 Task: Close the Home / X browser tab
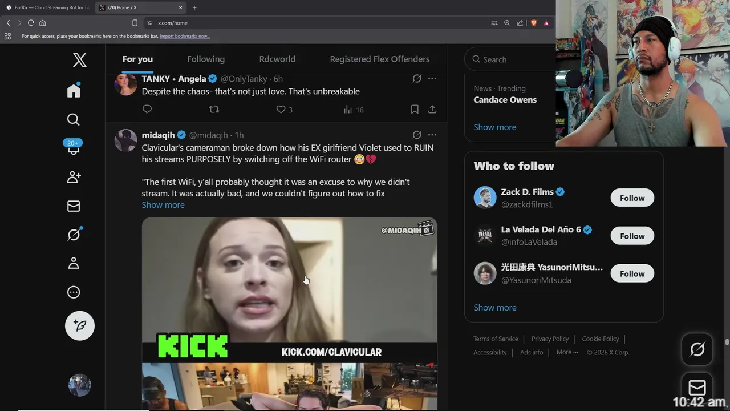(181, 7)
